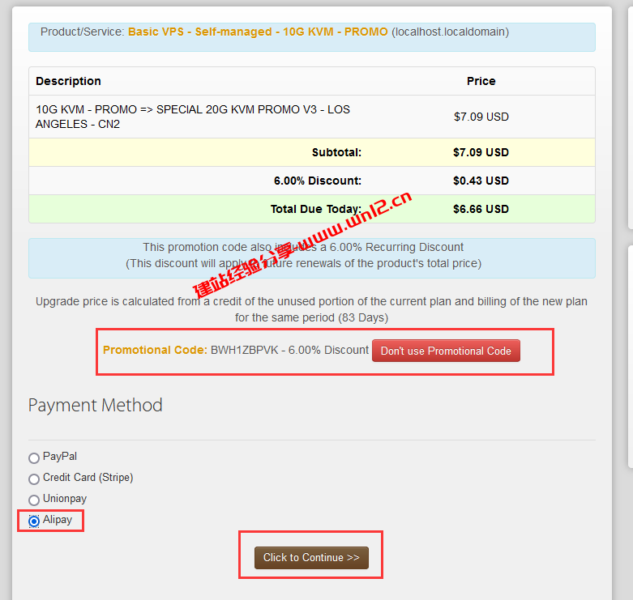Click the BWH1ZBPVK promotional code text

click(x=243, y=351)
